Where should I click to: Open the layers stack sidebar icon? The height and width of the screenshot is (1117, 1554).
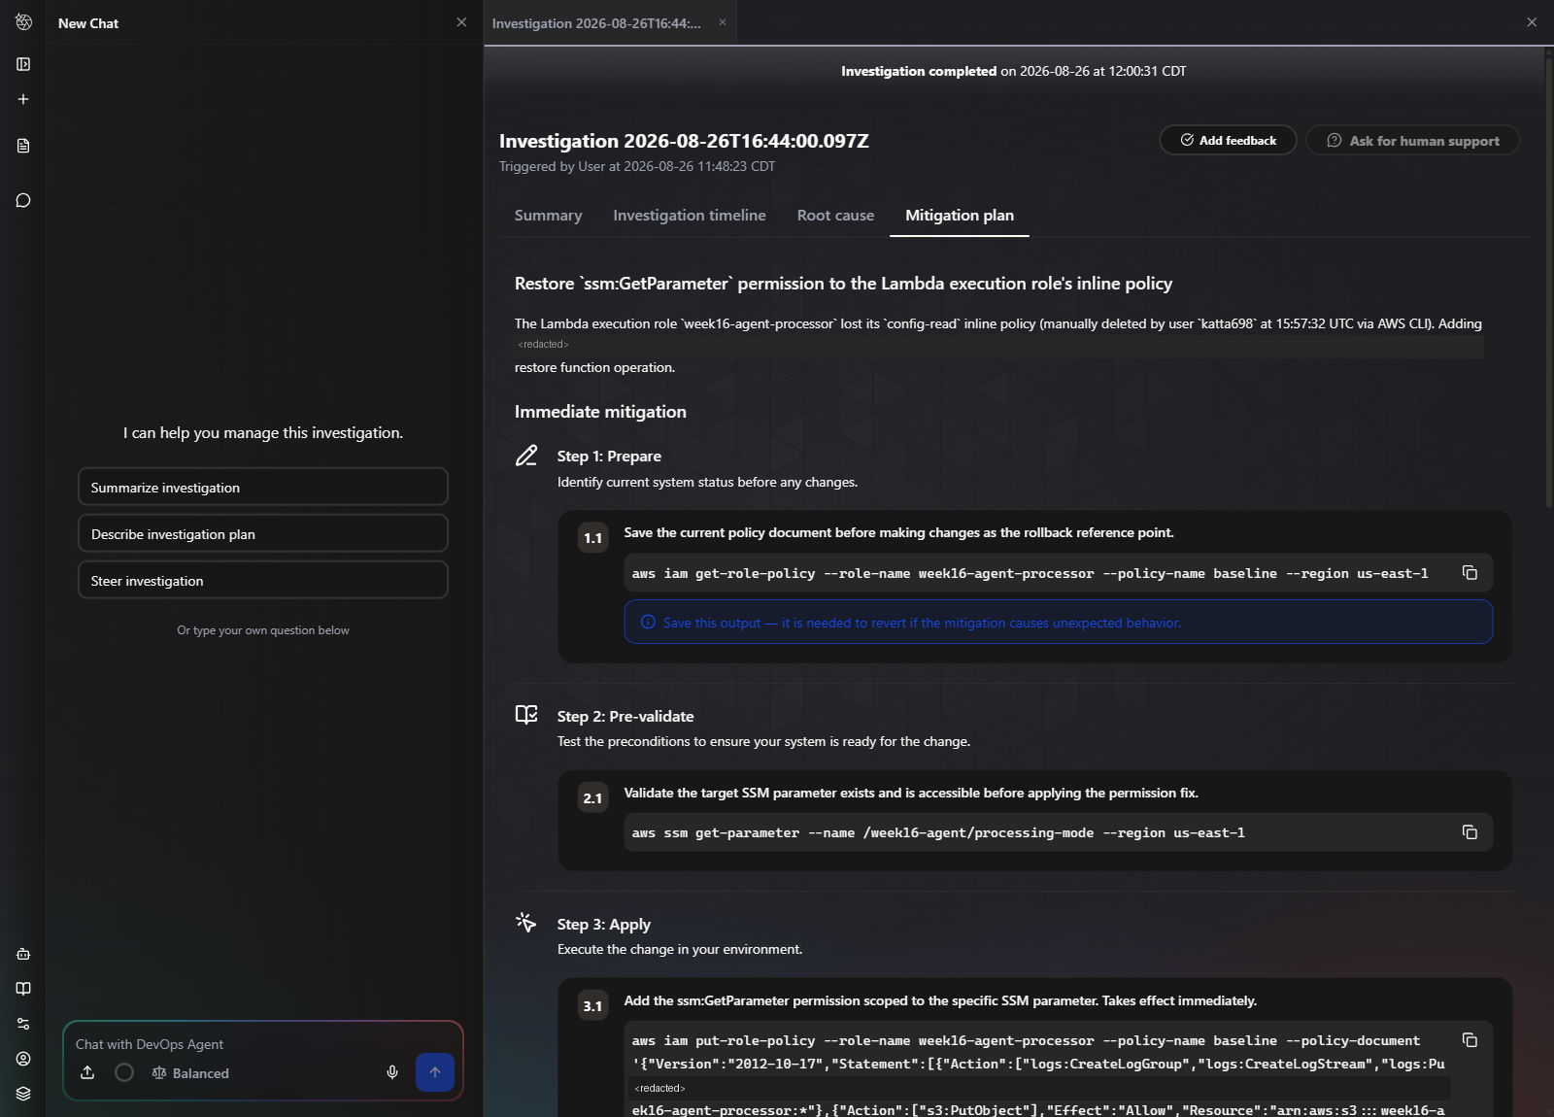23,1094
